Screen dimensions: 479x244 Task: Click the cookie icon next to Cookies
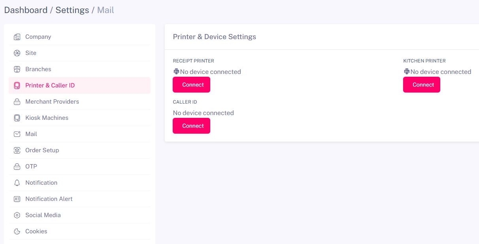(17, 231)
